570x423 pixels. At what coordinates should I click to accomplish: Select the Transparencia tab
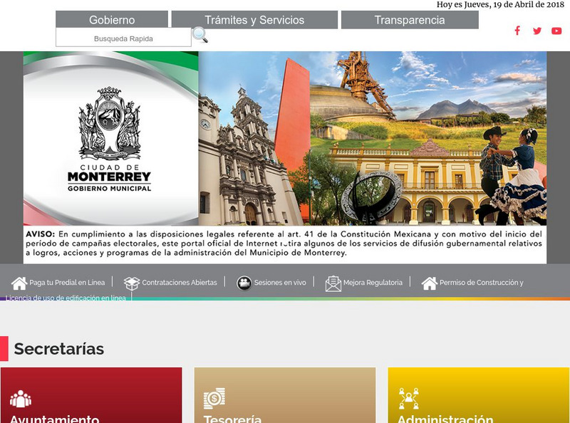[407, 20]
